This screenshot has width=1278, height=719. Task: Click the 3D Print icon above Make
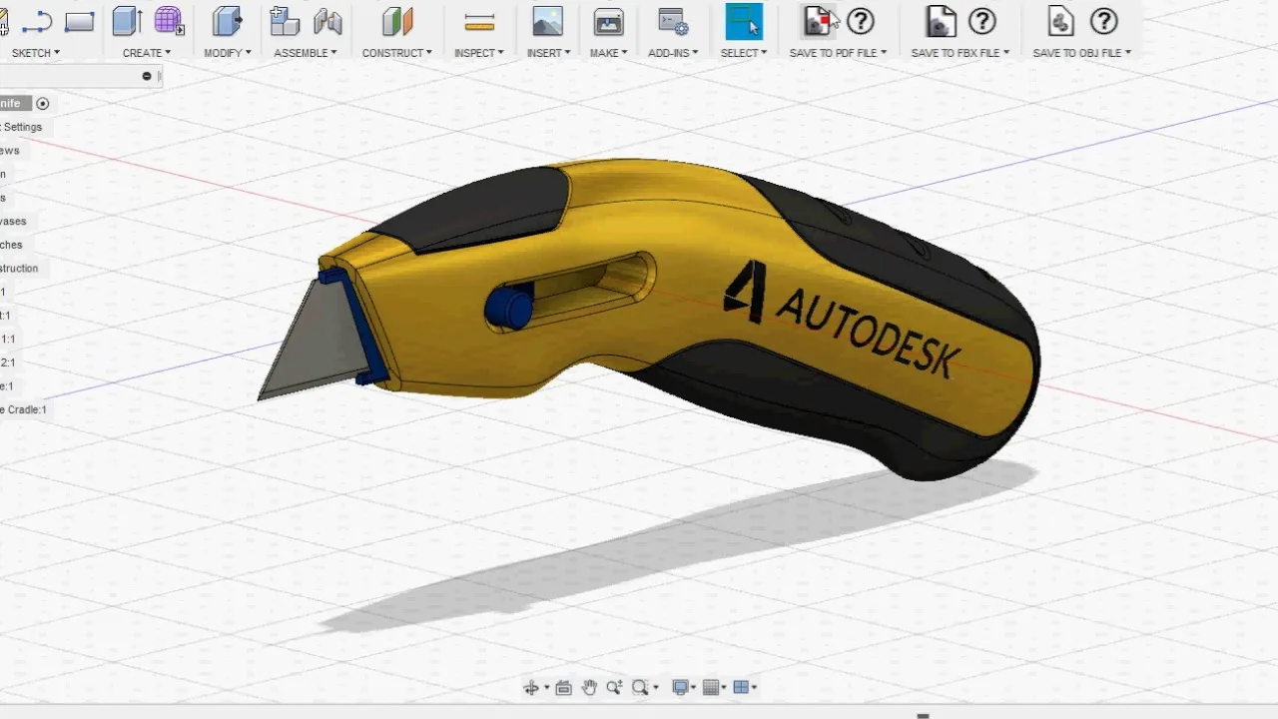[608, 21]
